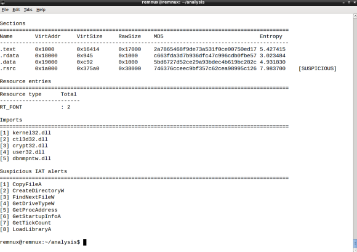Viewport: 357px width, 252px height.
Task: Click the 'VirtAddr' column header
Action: pyautogui.click(x=48, y=36)
